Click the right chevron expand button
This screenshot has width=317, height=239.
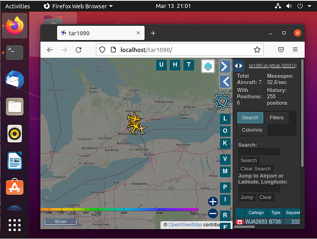pyautogui.click(x=225, y=66)
